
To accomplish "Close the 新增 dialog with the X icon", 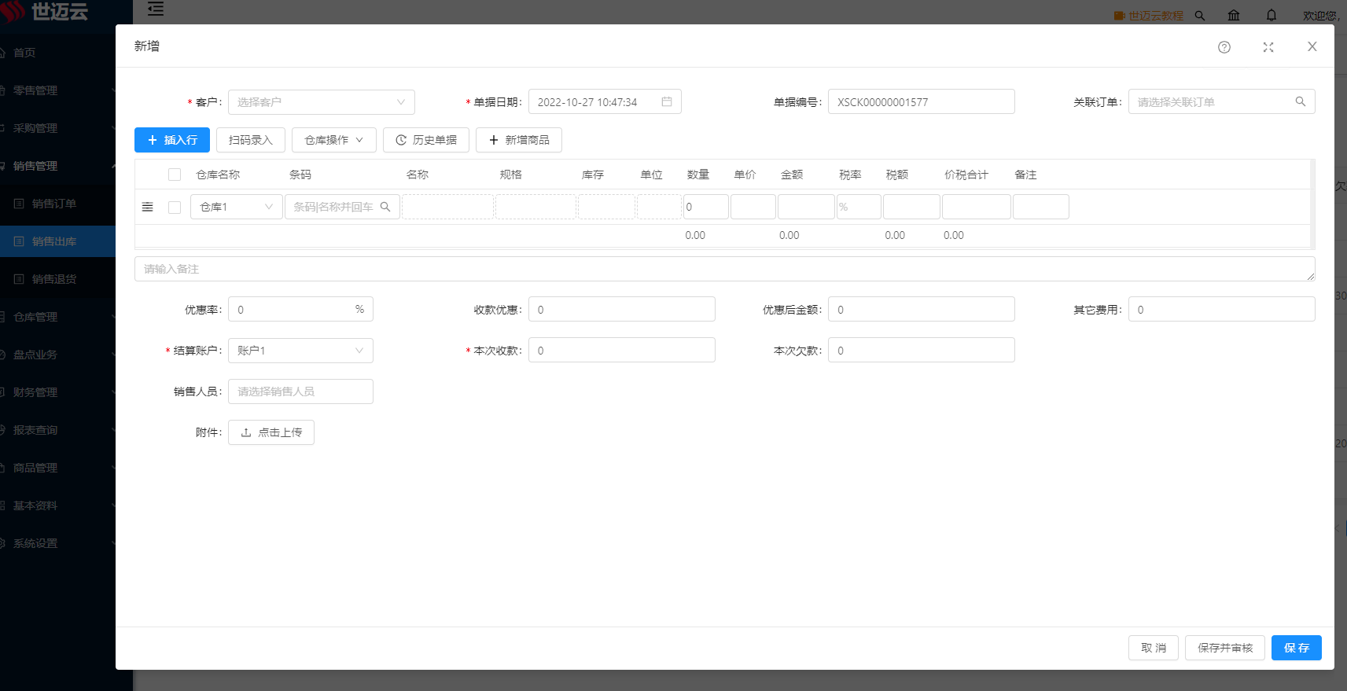I will 1312,46.
